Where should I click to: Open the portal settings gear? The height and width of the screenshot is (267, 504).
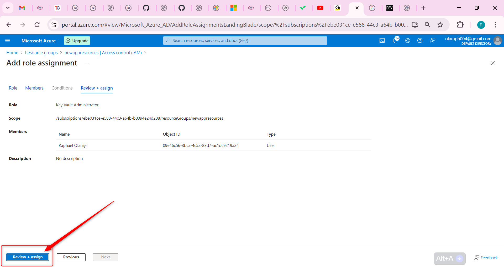407,41
